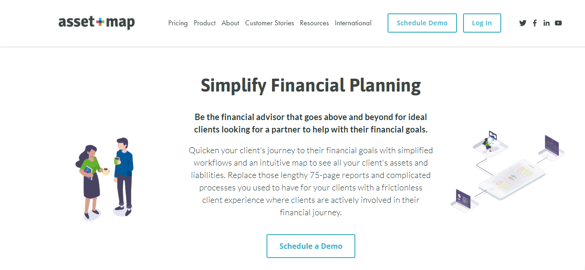This screenshot has width=585, height=270.
Task: Click the isometric phone map illustration
Action: click(512, 179)
